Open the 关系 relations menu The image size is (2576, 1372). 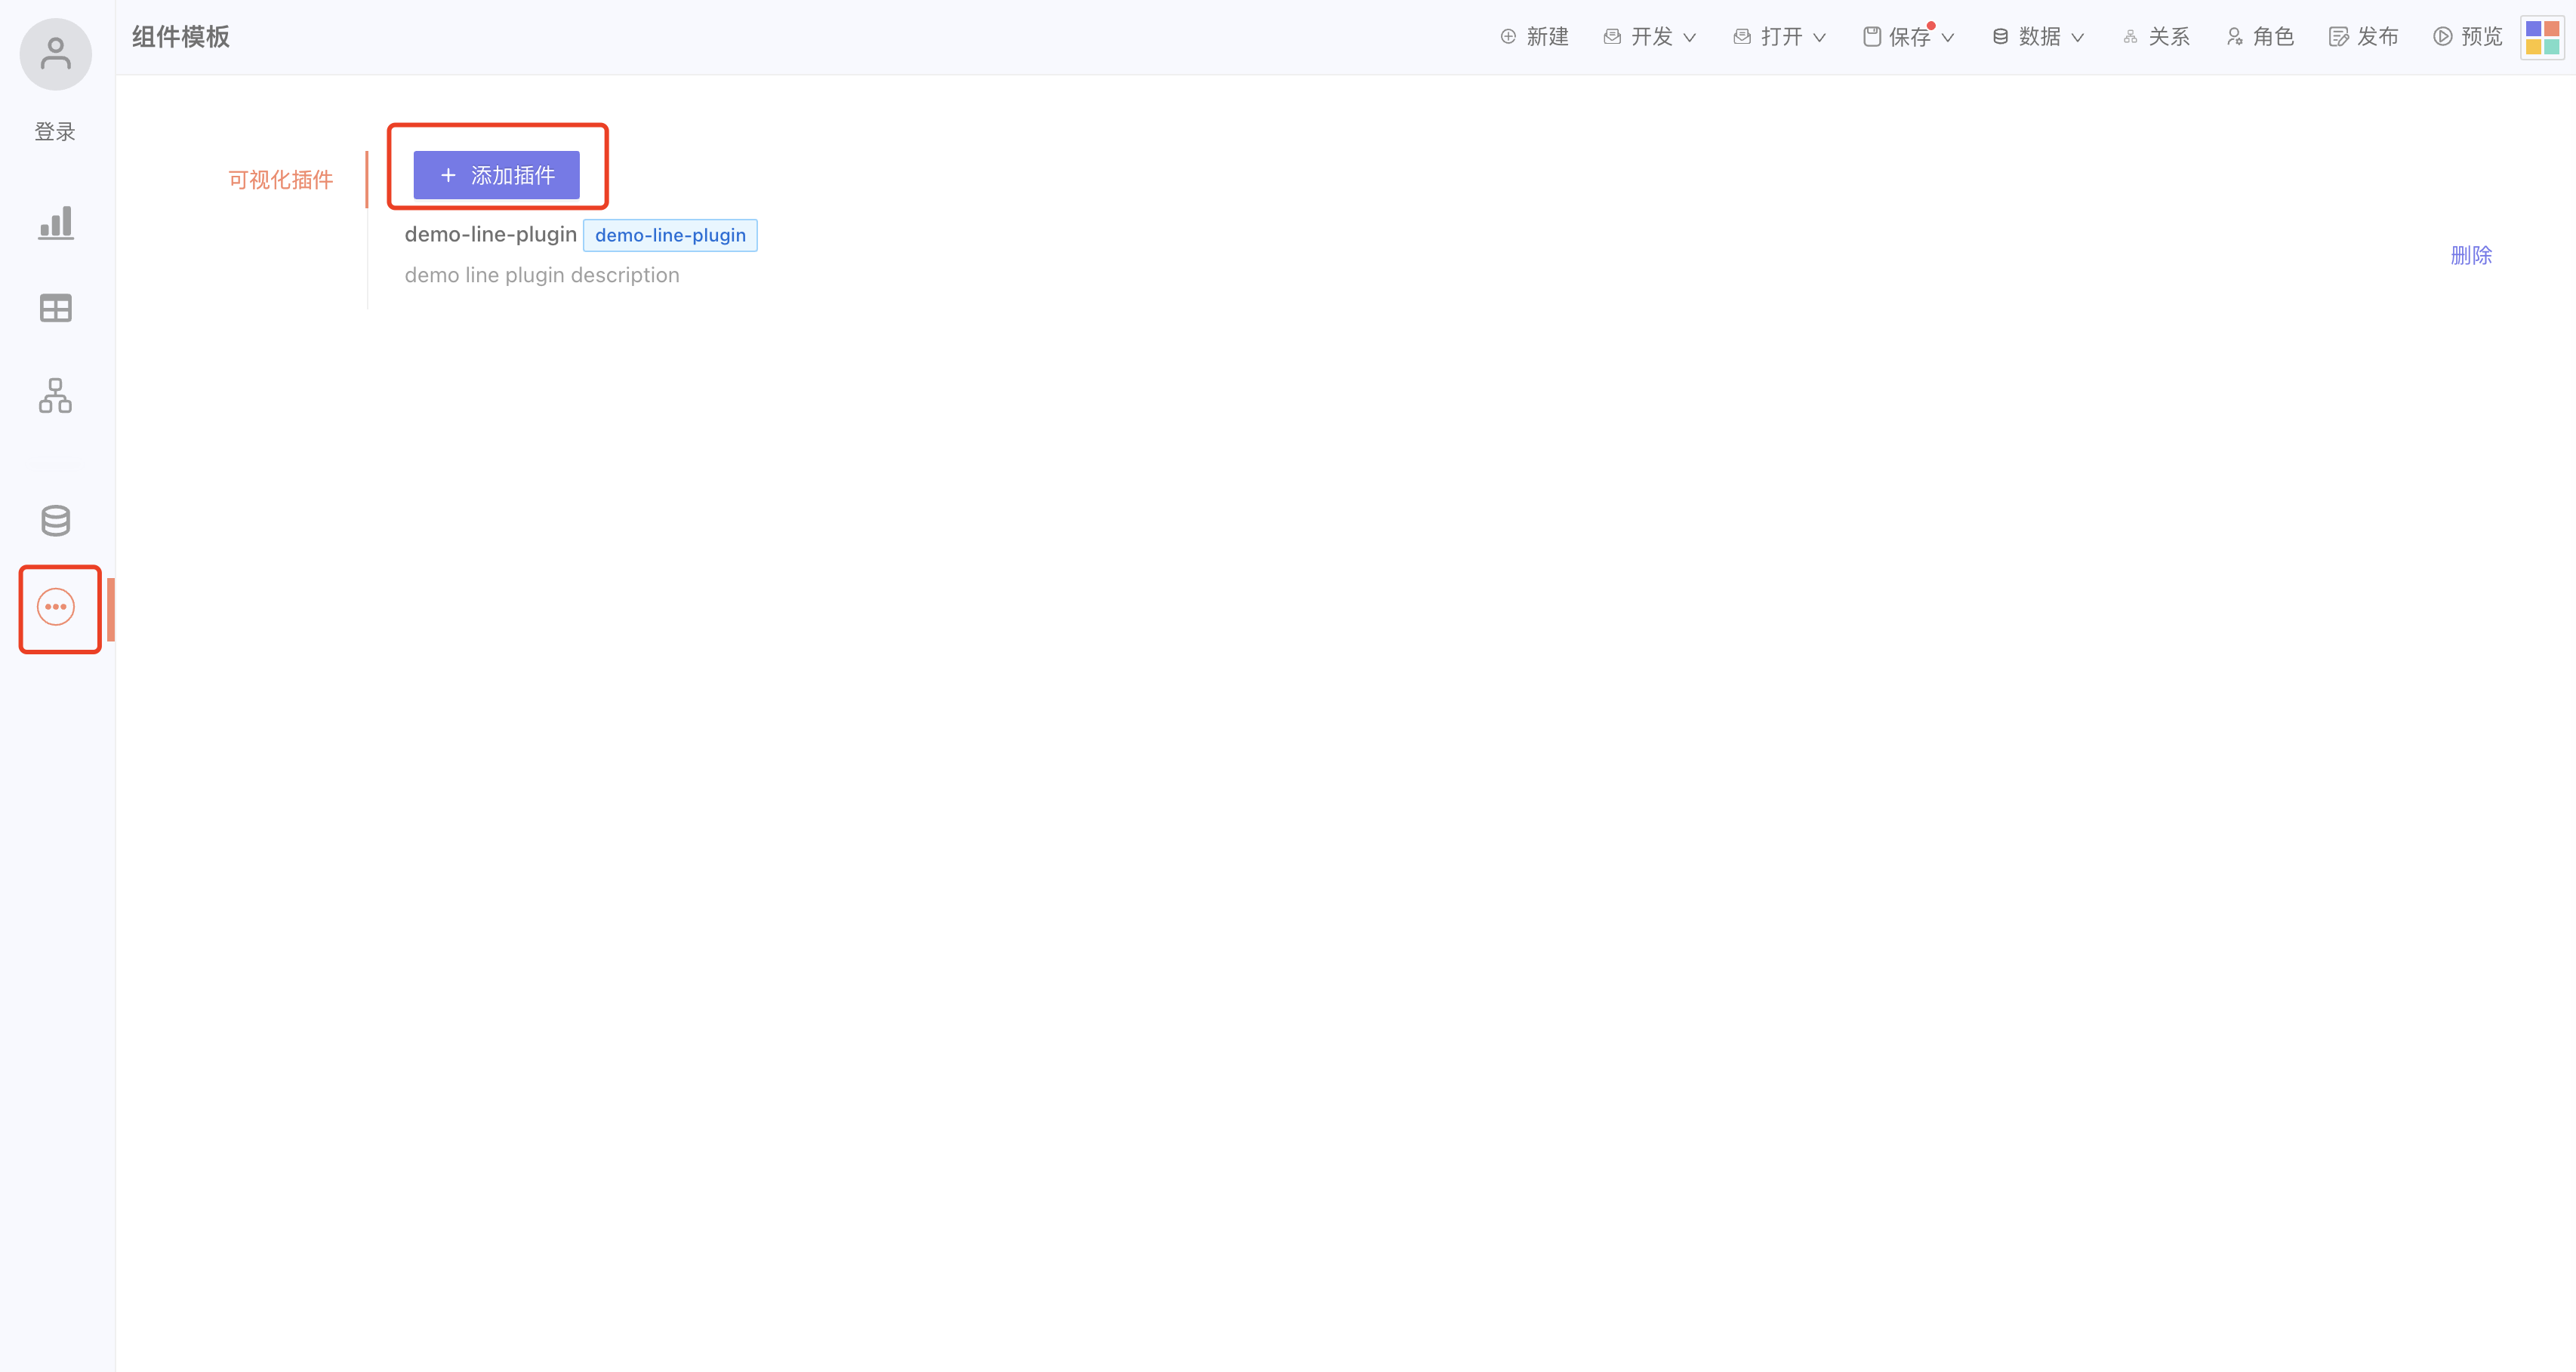[2157, 37]
